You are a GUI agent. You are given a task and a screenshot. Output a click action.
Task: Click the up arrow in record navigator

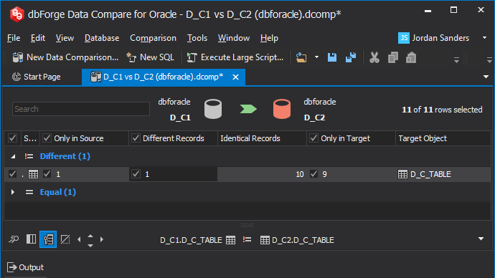90,236
